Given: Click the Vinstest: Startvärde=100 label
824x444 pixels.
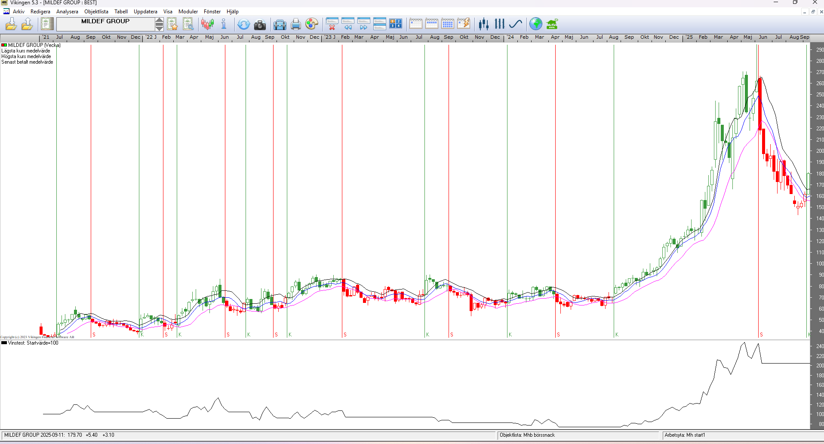Looking at the screenshot, I should (33, 343).
